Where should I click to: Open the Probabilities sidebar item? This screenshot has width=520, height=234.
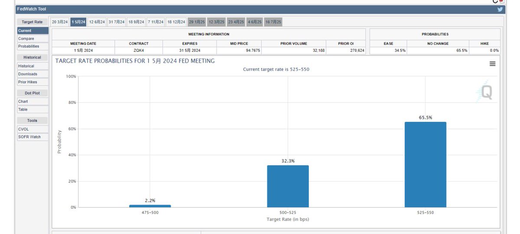click(32, 46)
